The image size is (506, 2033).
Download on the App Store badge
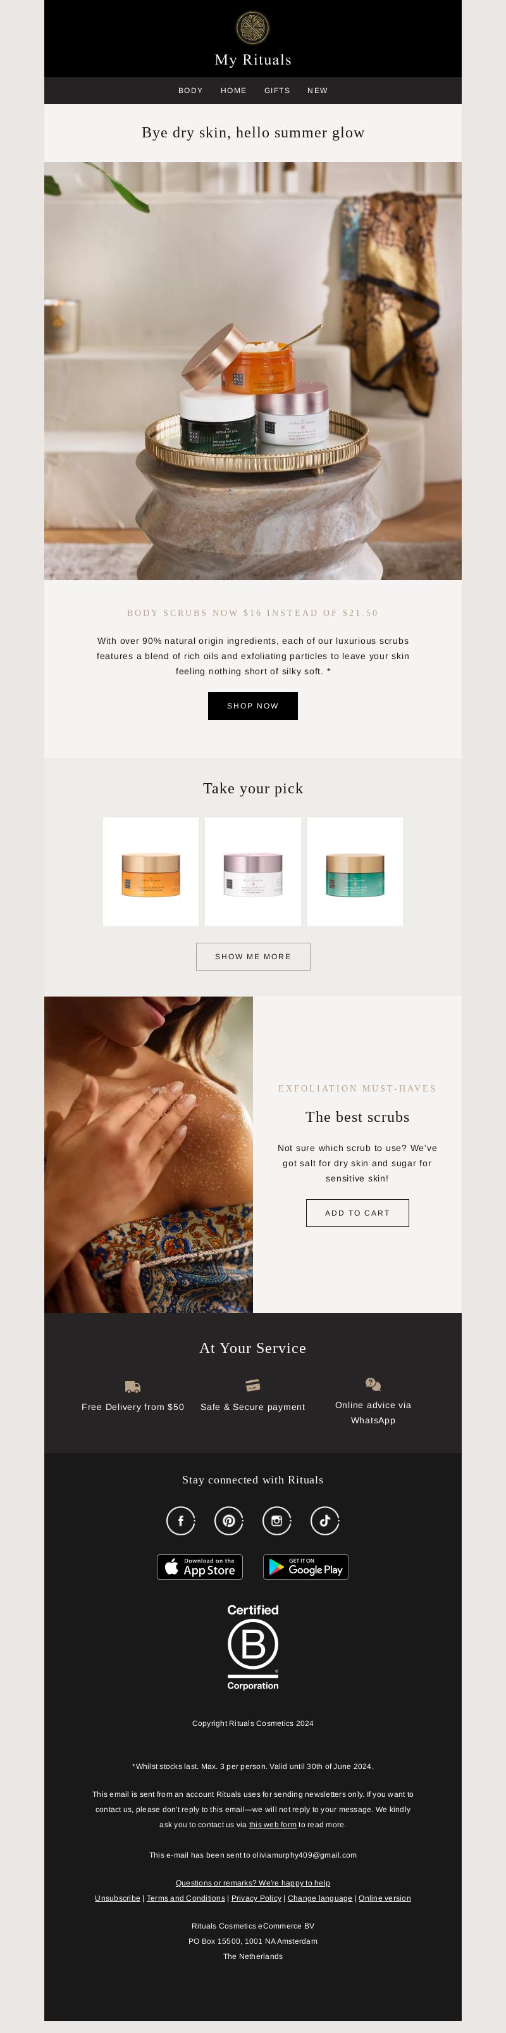tap(199, 1566)
